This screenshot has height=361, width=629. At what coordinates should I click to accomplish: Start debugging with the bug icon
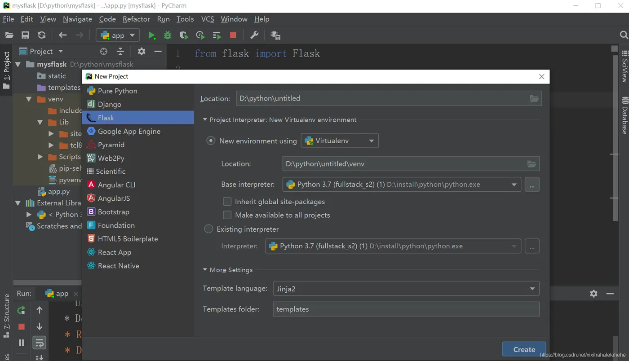tap(168, 35)
